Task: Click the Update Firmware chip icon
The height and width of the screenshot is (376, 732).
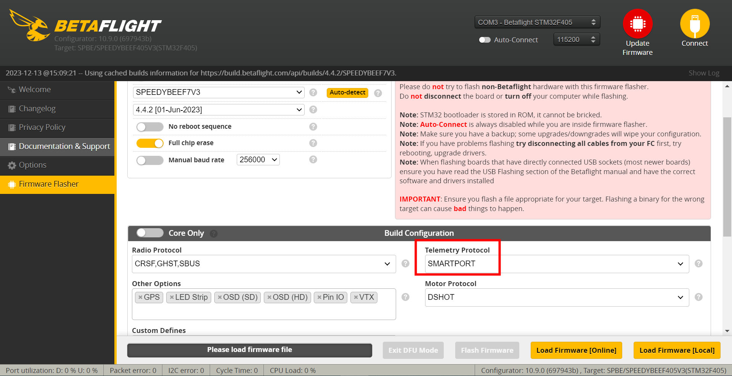Action: 637,24
